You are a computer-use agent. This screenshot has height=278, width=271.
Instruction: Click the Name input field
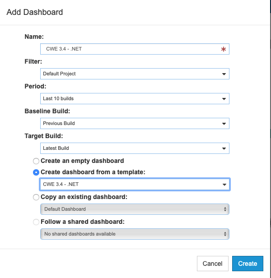pyautogui.click(x=135, y=49)
